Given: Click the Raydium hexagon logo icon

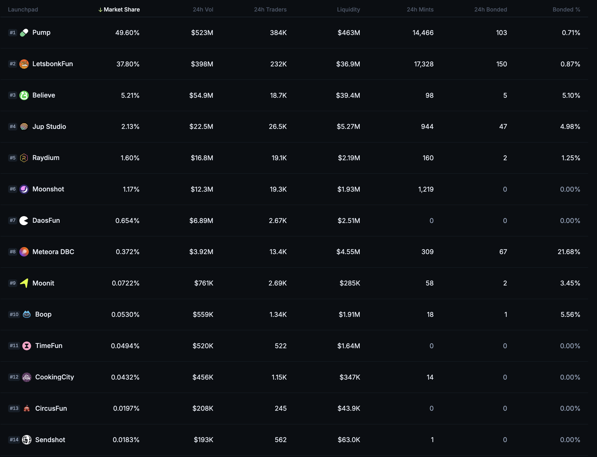Looking at the screenshot, I should coord(24,158).
